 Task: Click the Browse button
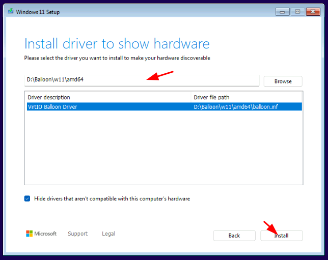283,81
